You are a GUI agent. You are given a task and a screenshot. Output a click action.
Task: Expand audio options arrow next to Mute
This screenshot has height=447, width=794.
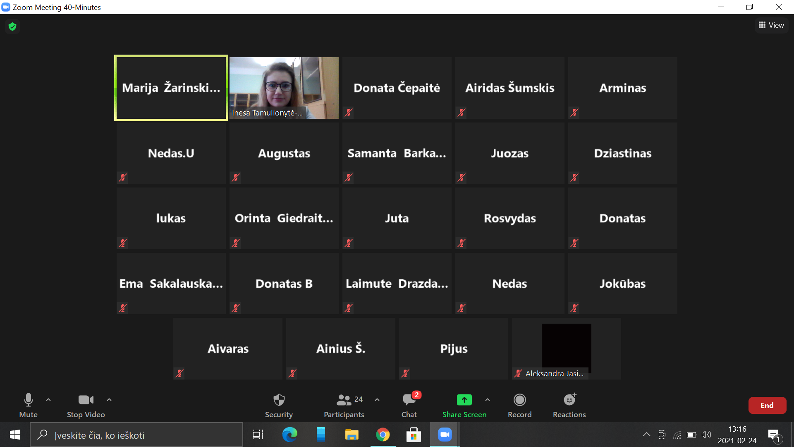click(x=48, y=400)
